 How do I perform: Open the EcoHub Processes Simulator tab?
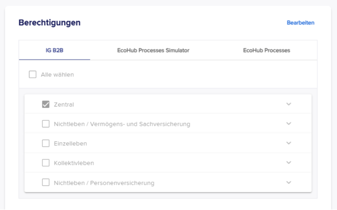pos(153,50)
